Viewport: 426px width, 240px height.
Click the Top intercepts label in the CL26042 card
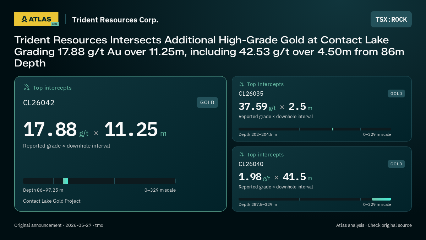52,87
